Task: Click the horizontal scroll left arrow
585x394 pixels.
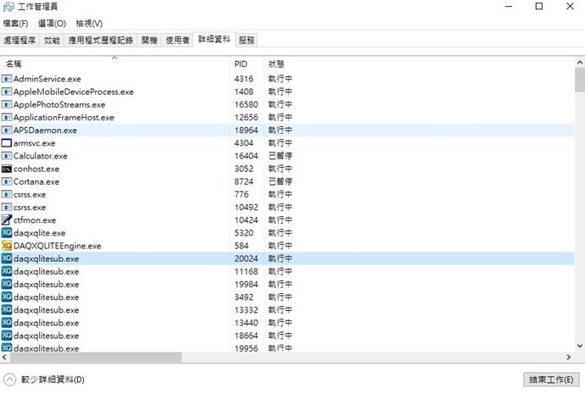Action: click(x=4, y=357)
